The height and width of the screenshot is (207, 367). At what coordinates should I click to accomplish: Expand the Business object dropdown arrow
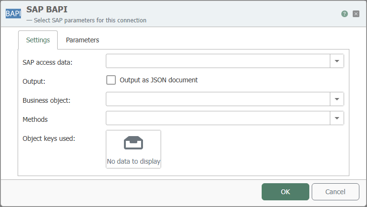[337, 99]
